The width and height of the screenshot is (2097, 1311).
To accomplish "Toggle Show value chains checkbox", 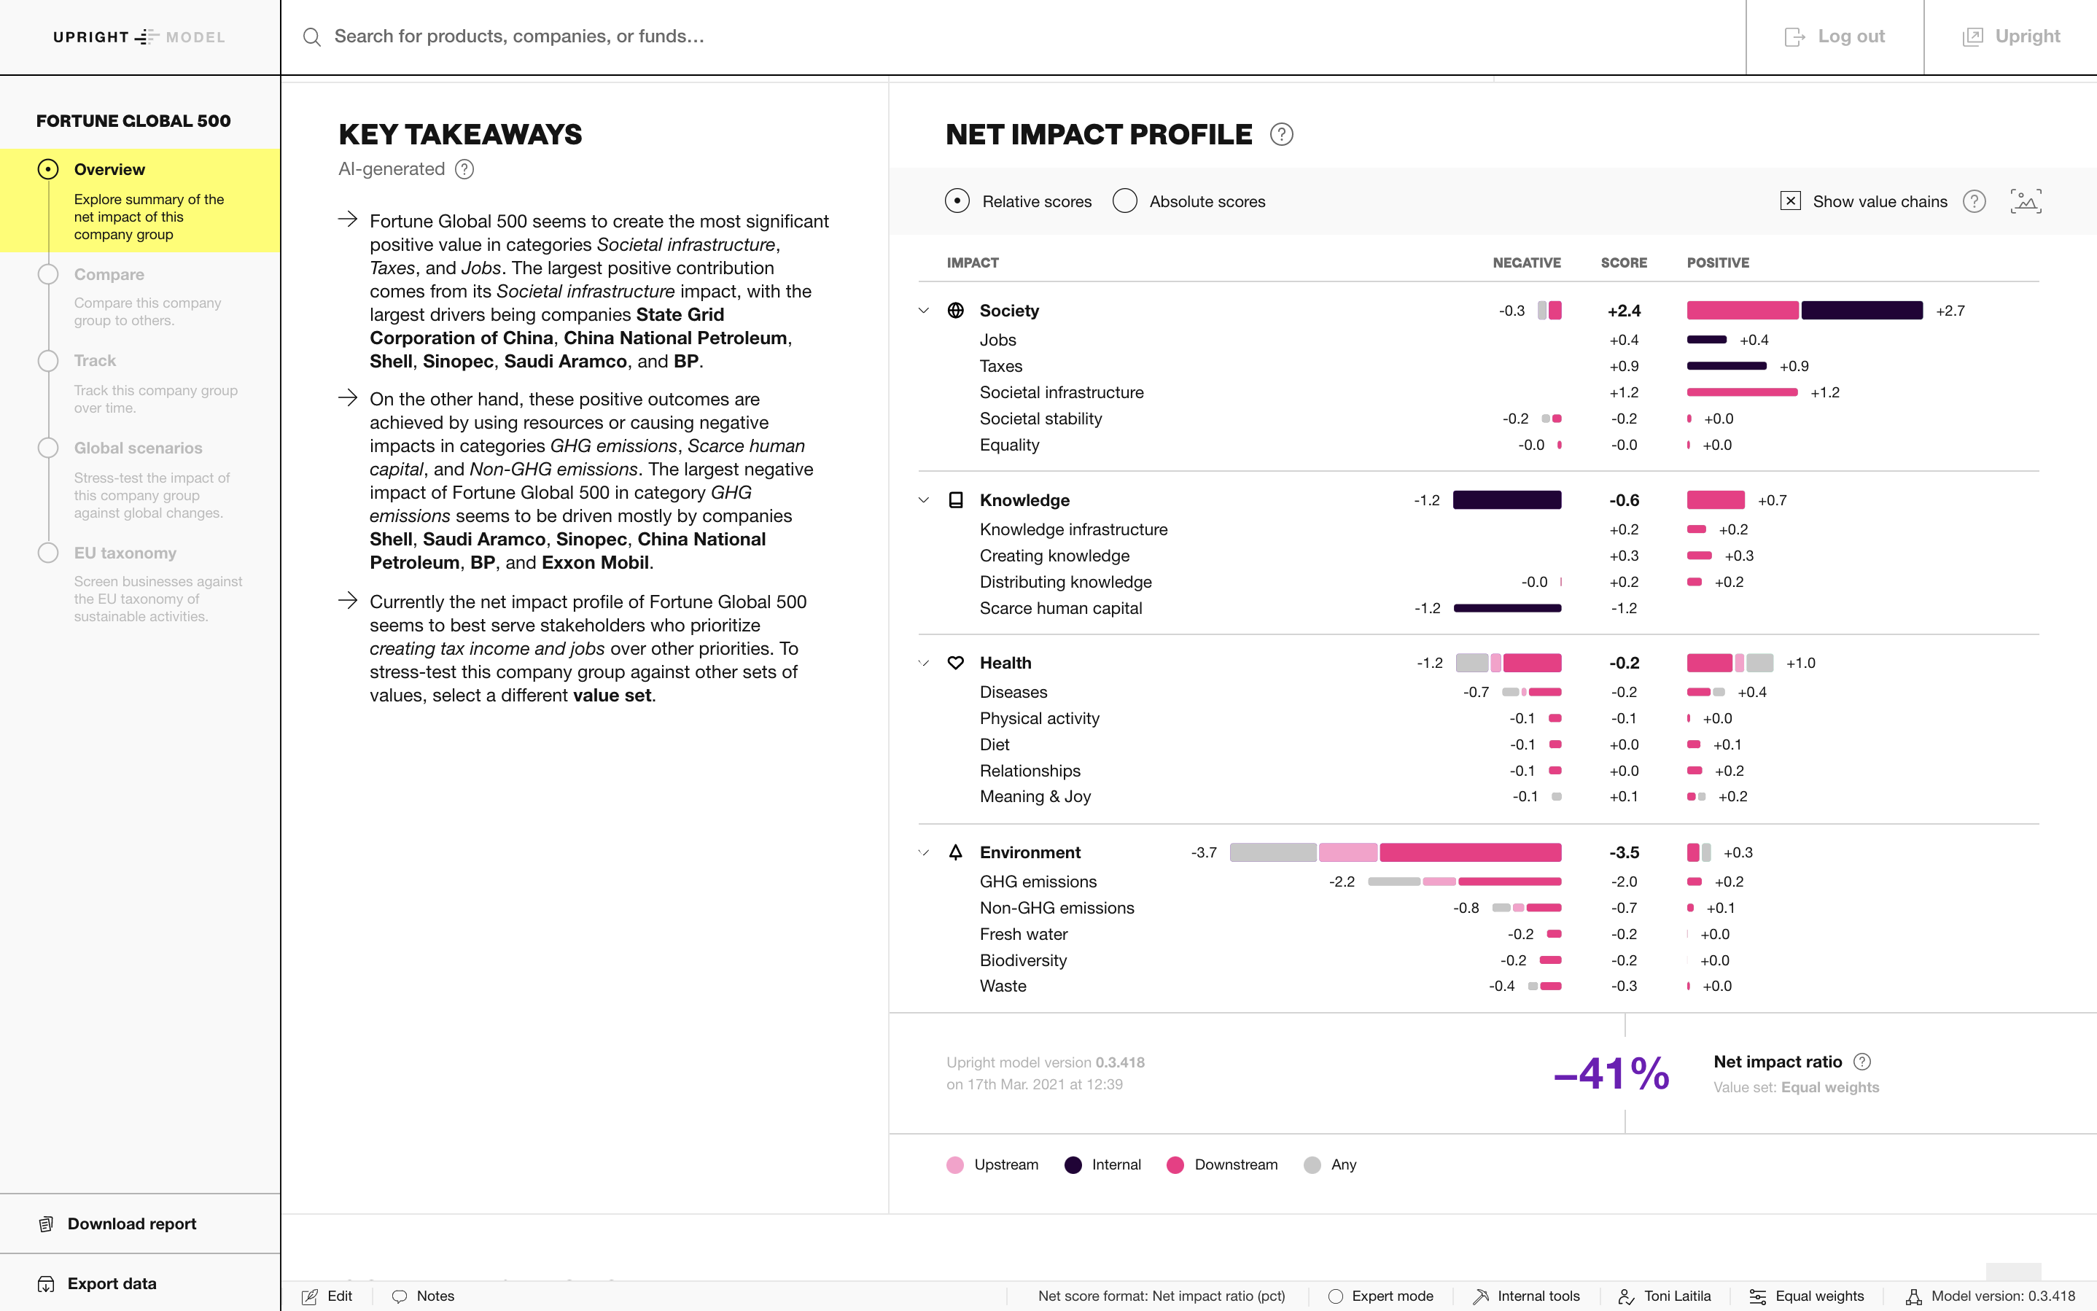I will 1790,201.
